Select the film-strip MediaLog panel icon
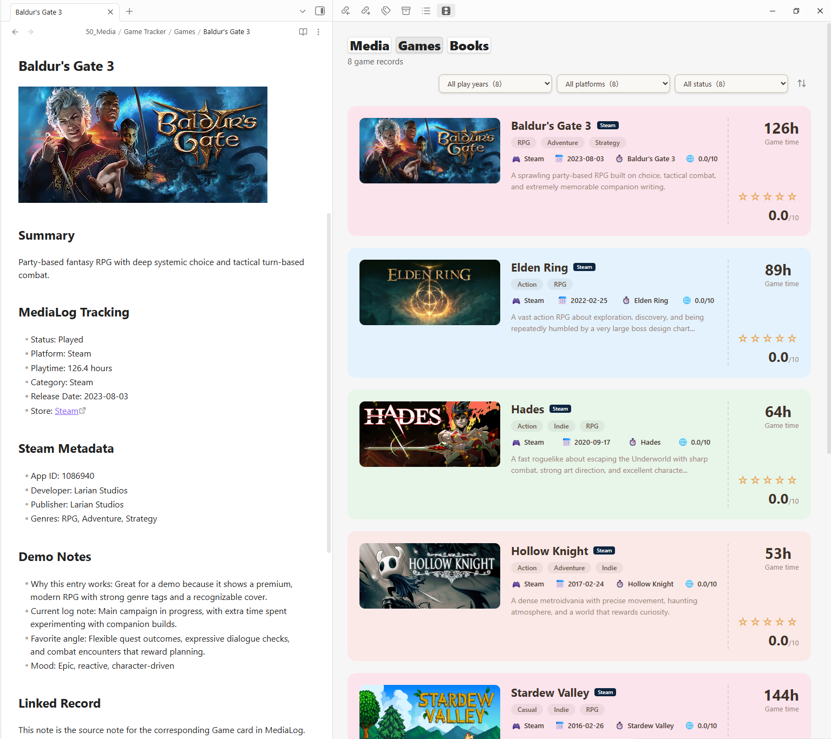 coord(446,11)
